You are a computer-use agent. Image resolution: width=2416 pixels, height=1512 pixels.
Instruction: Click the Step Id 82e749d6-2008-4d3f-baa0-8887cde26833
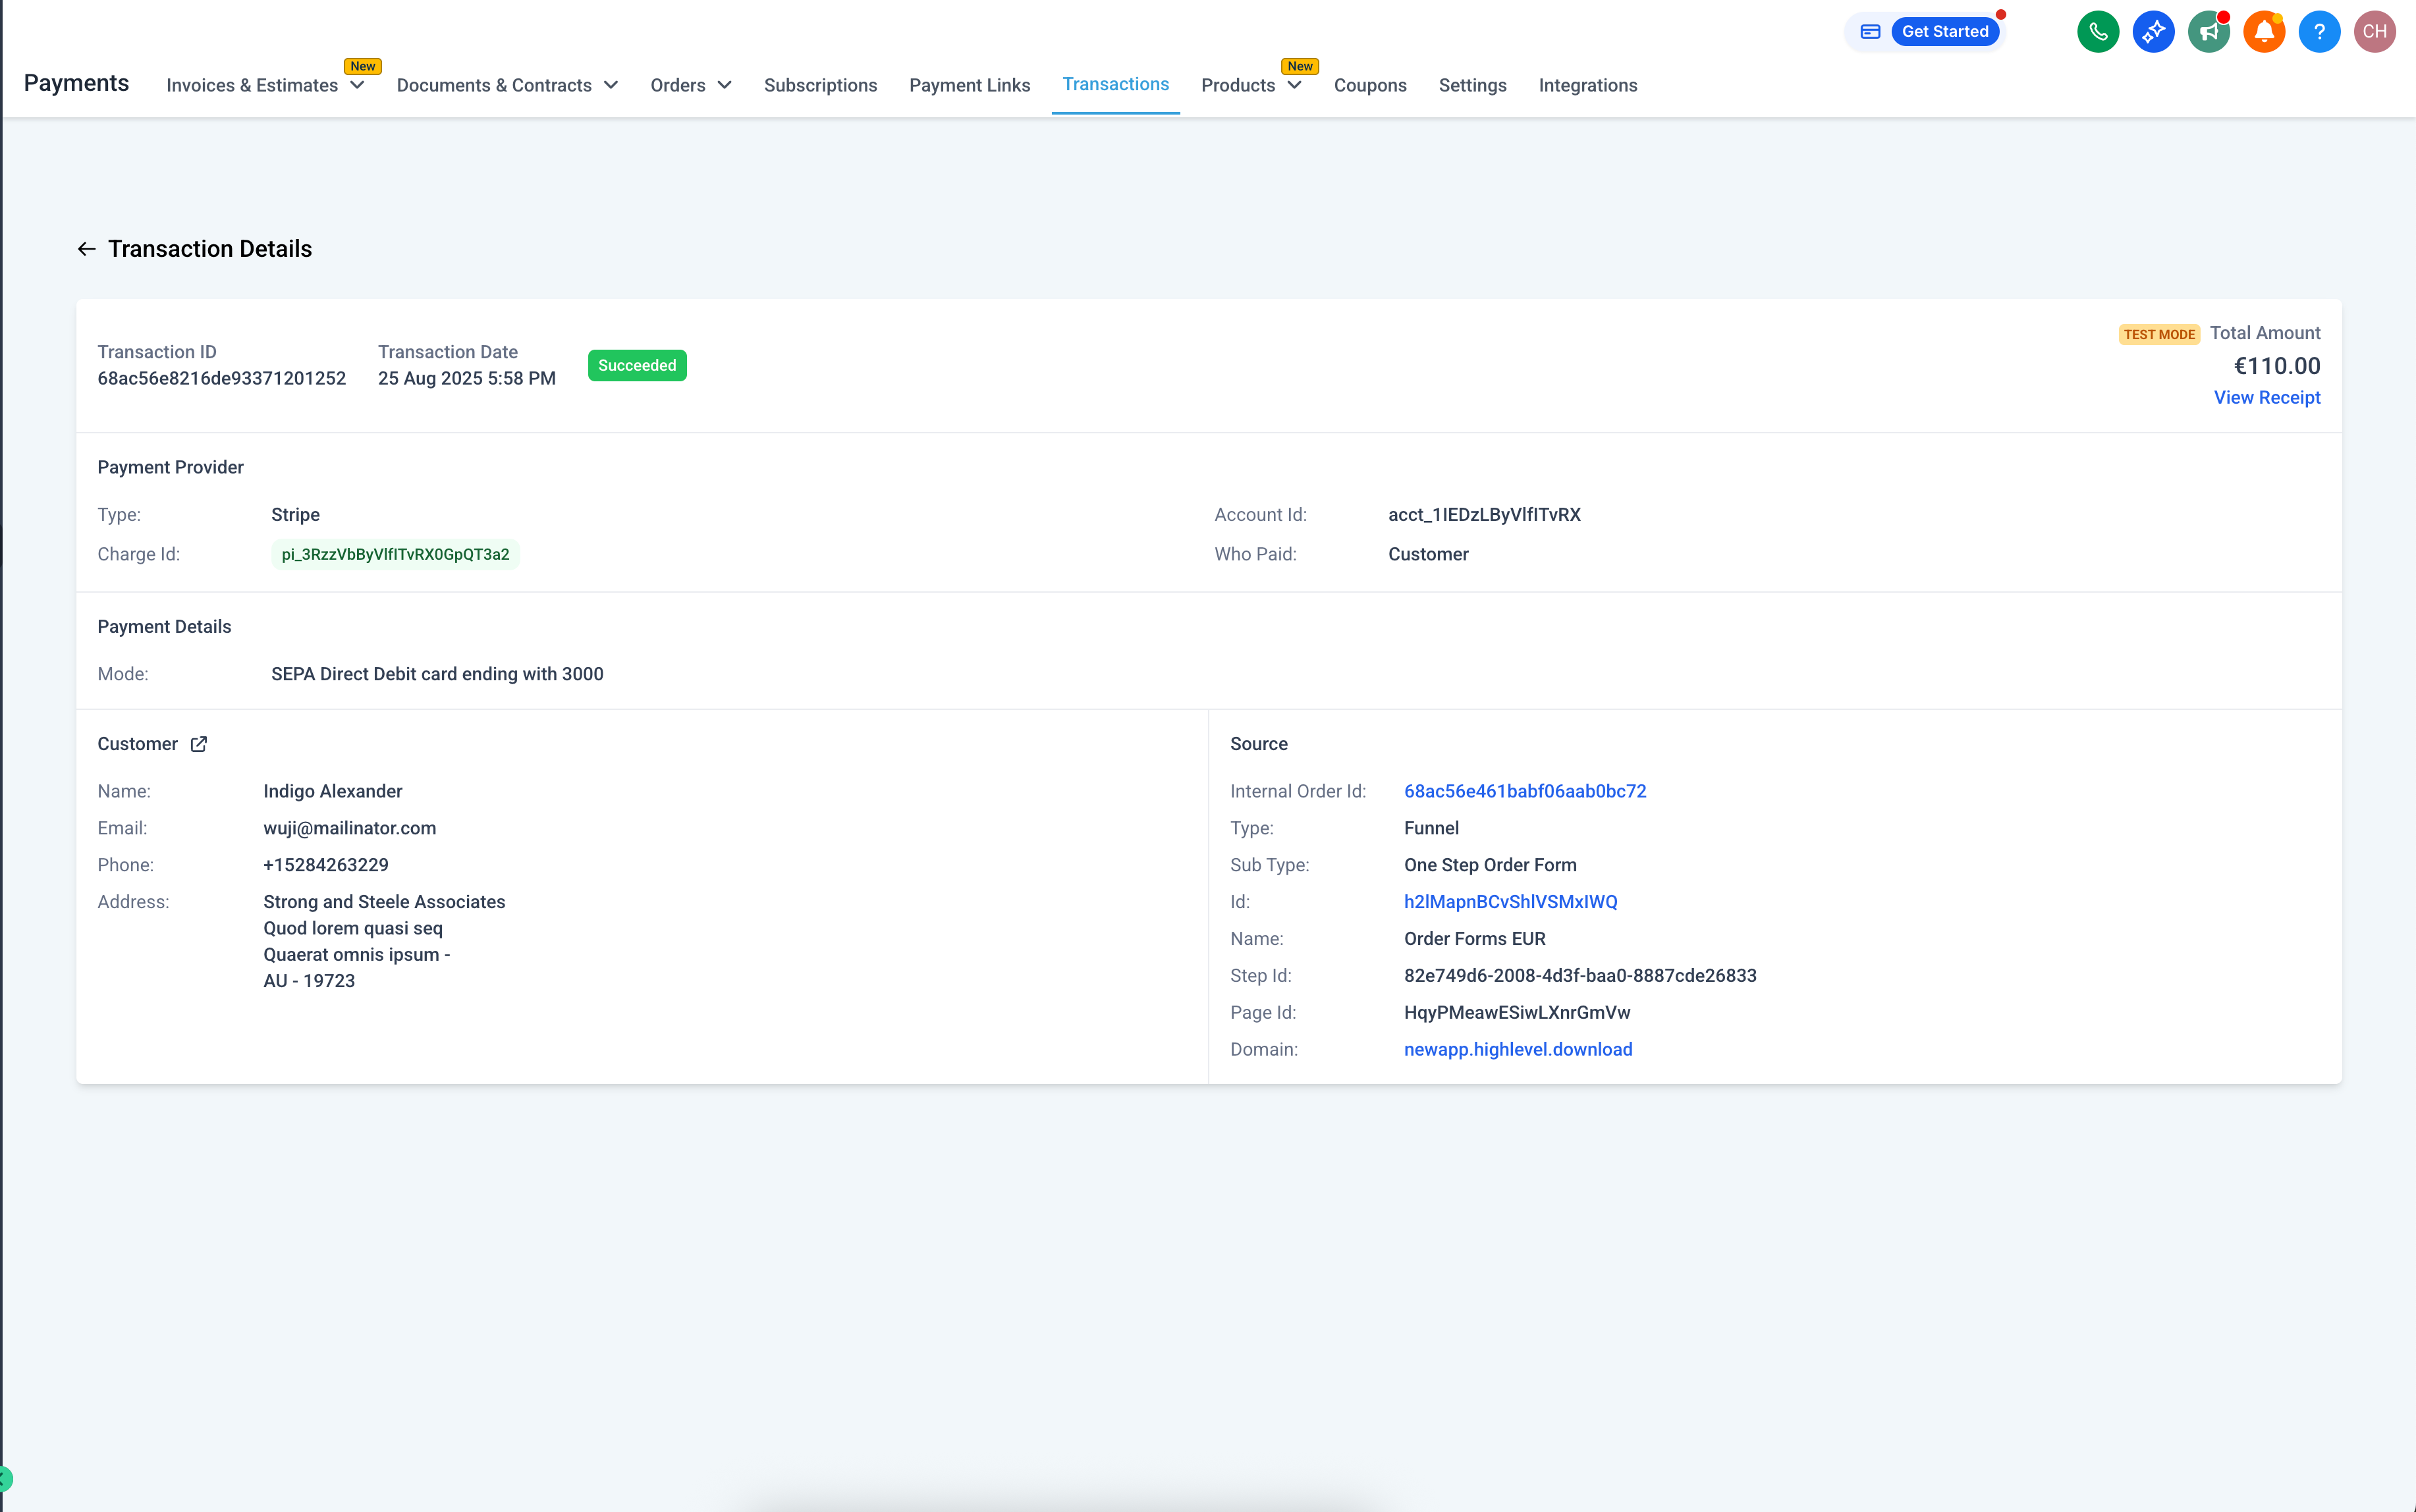(x=1579, y=975)
